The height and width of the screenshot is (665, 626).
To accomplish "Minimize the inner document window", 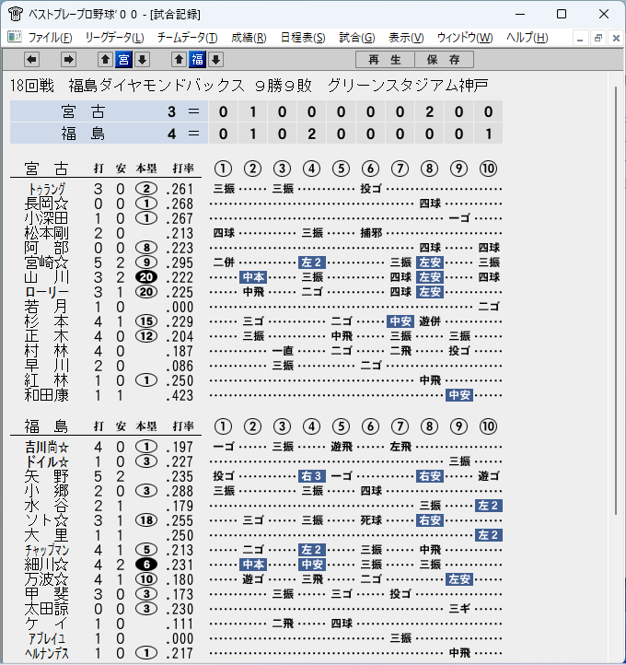I will point(580,38).
